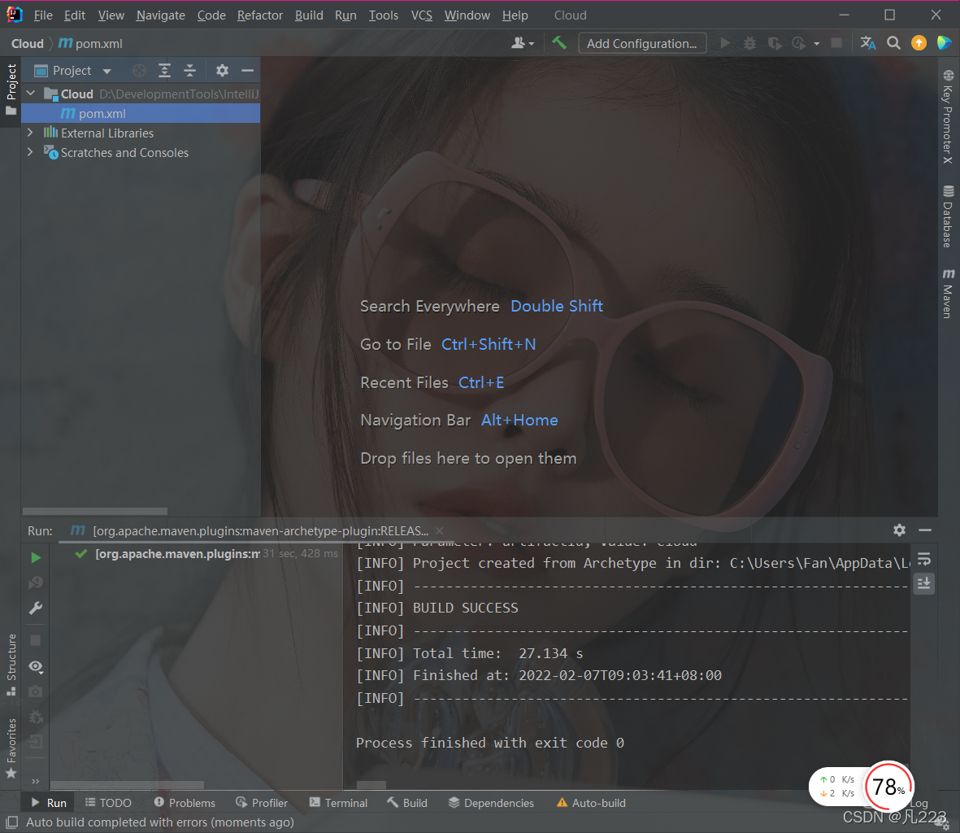Hide the Project tool window

coord(247,71)
